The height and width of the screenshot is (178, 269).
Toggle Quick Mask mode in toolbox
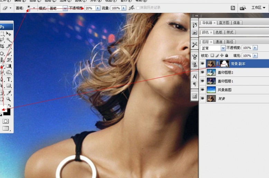pos(6,121)
